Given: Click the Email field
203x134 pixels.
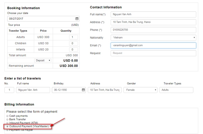Looking at the screenshot, I should click(x=153, y=45).
